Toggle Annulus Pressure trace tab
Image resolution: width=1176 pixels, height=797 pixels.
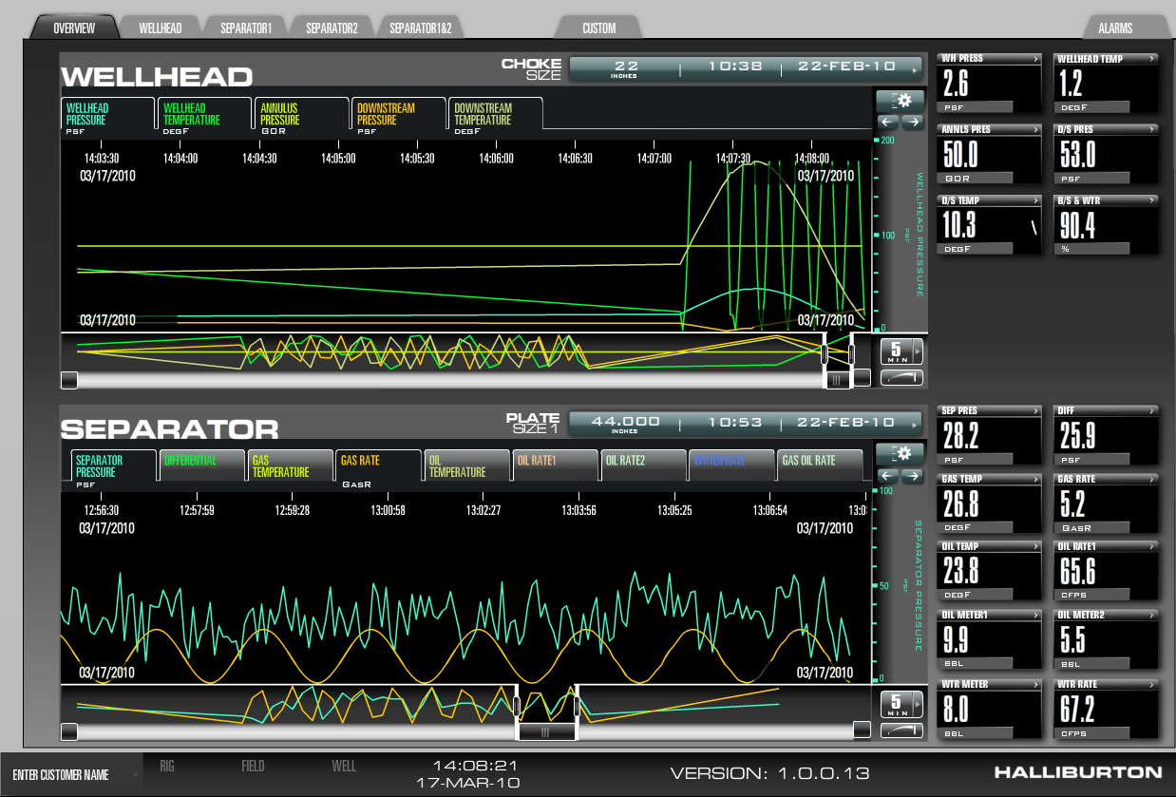pos(300,114)
